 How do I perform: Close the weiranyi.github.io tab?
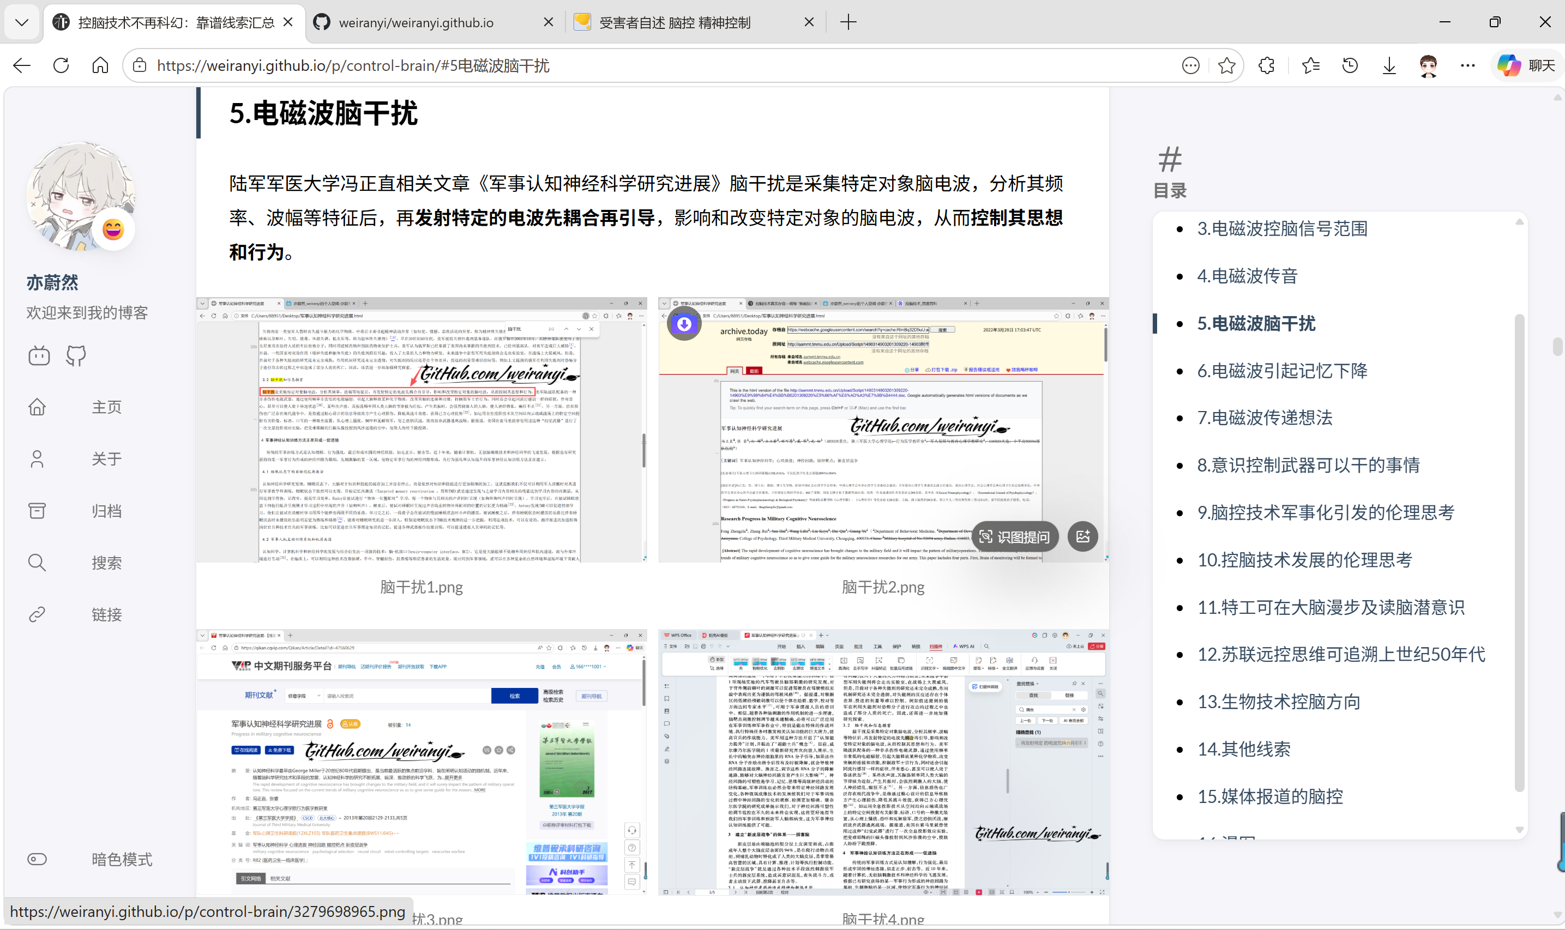[x=549, y=22]
